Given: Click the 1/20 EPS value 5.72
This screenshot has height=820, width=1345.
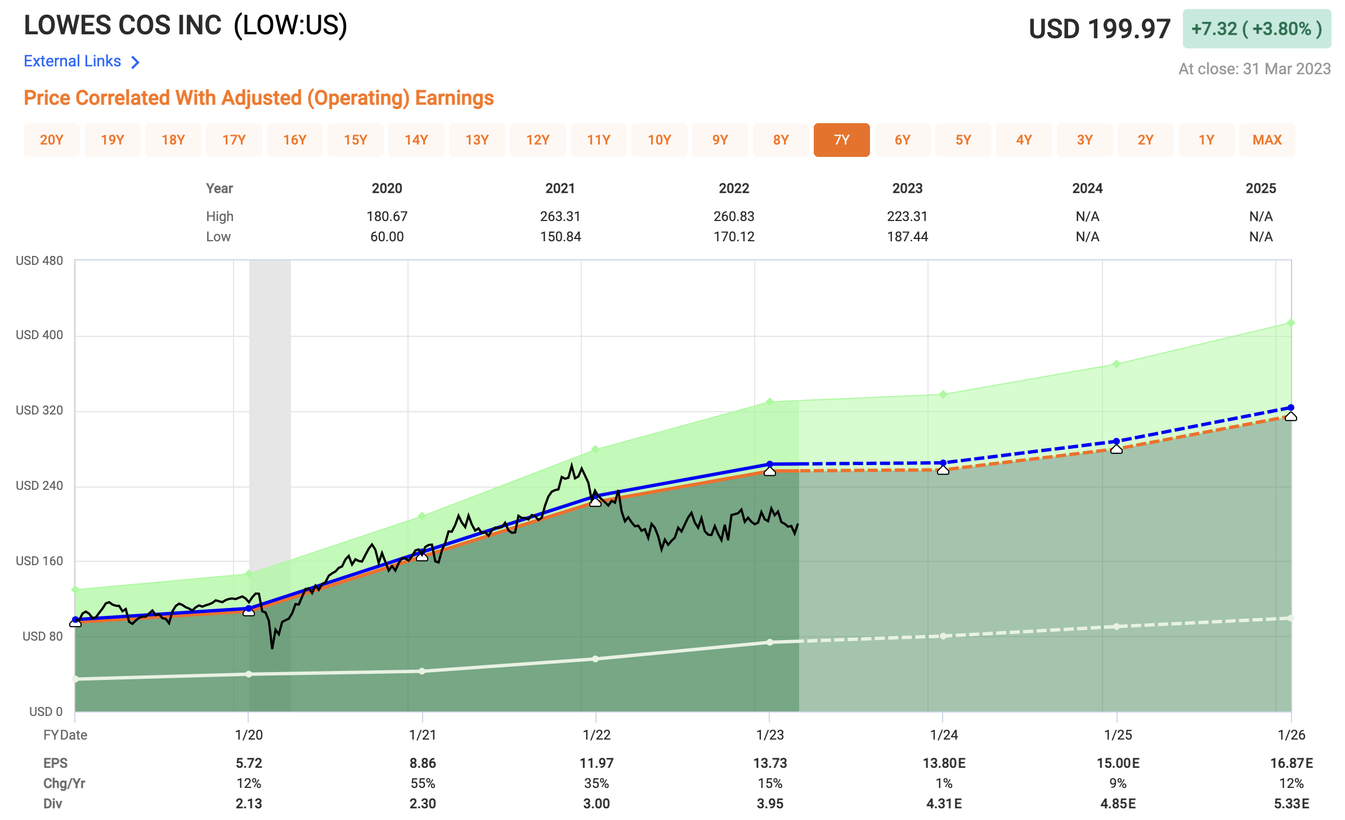Looking at the screenshot, I should coord(249,763).
